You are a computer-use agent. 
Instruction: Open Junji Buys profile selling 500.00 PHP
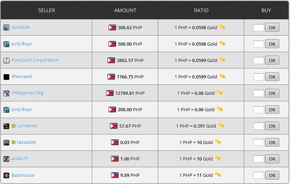click(21, 44)
